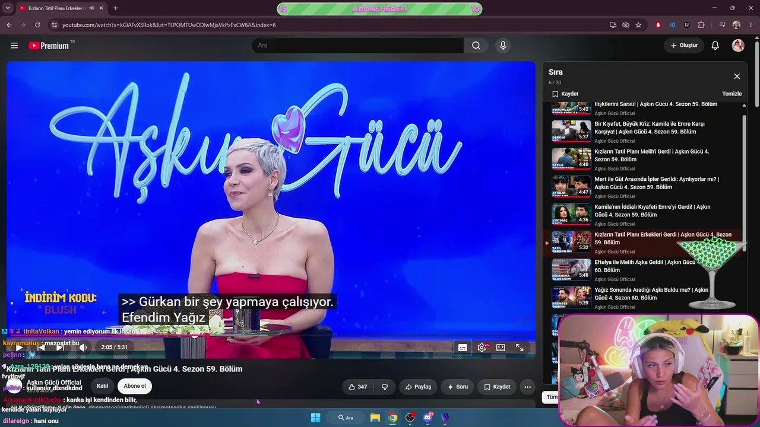
Task: Play queue video 'Yağız Sonunda Aradığı Aşkı Buldu mu'
Action: point(645,298)
